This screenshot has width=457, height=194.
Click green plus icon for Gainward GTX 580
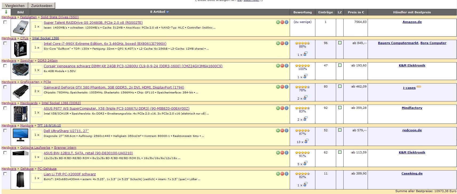point(278,87)
